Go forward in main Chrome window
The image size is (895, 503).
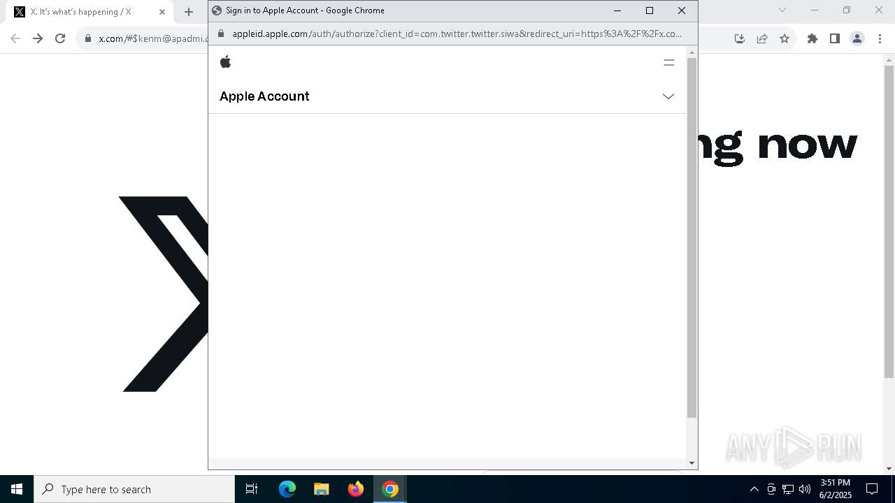click(38, 38)
